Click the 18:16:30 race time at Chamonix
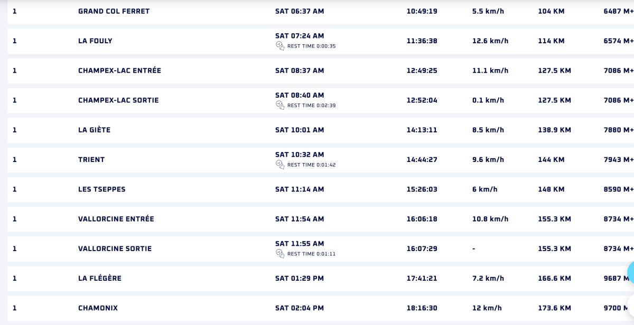634x325 pixels. point(422,308)
